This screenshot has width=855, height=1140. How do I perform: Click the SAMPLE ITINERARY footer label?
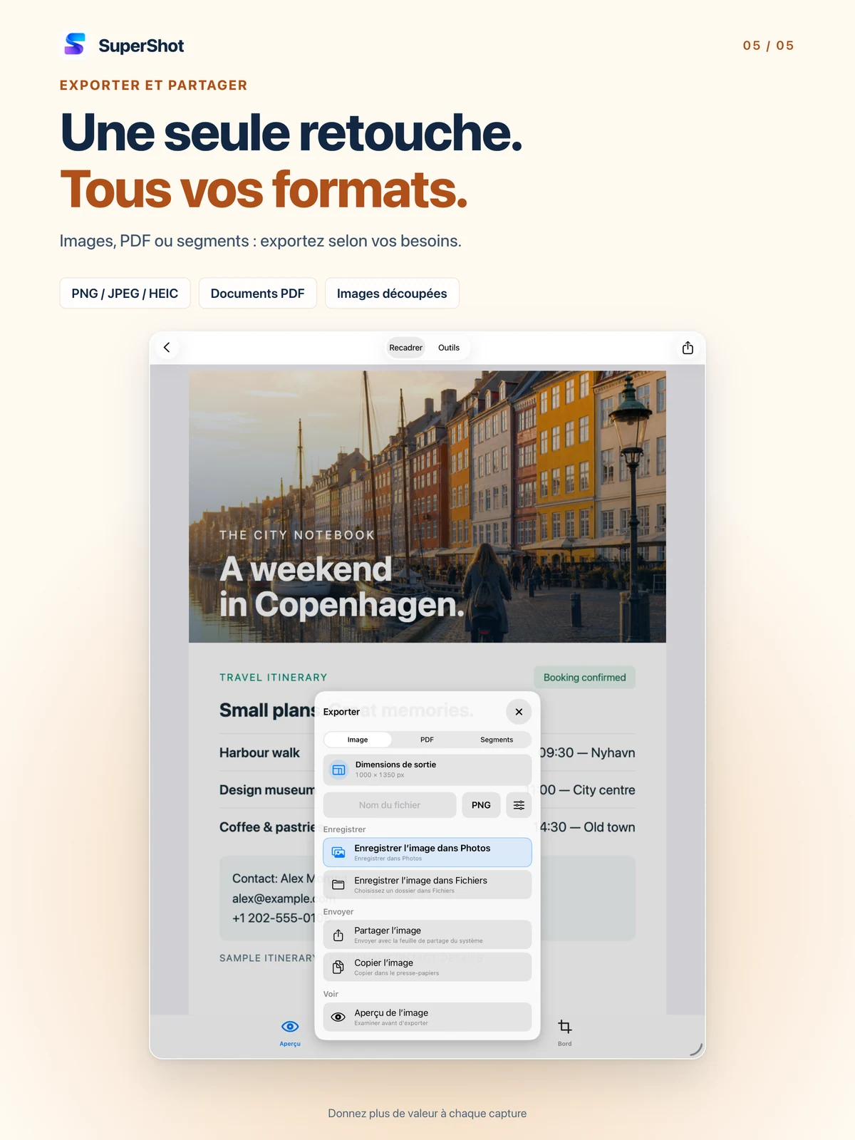(267, 958)
